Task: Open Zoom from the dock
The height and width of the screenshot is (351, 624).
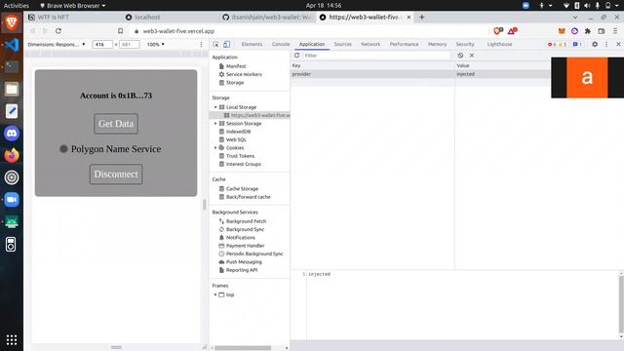Action: 12,199
